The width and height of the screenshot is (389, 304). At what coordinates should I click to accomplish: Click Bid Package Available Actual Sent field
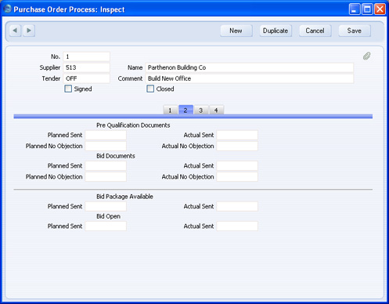237,206
